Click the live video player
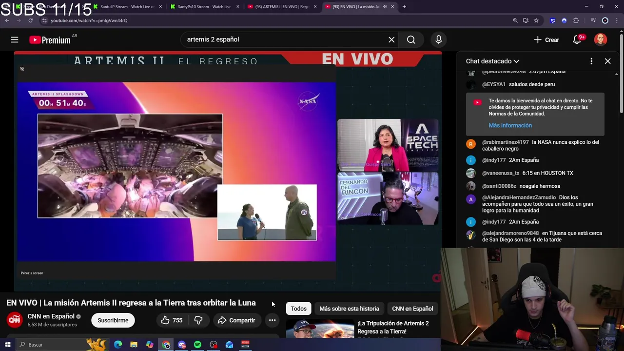Screen dimensions: 624x351 point(228,171)
